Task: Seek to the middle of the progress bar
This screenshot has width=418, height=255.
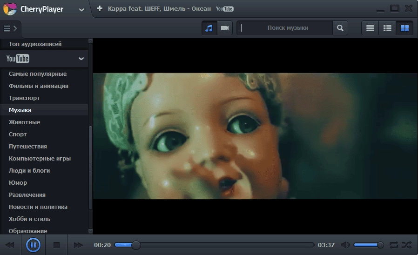Action: (x=215, y=245)
